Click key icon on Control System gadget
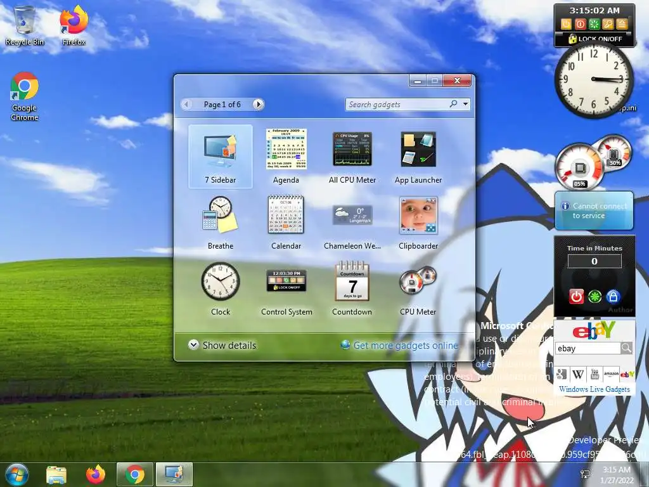 [x=608, y=25]
